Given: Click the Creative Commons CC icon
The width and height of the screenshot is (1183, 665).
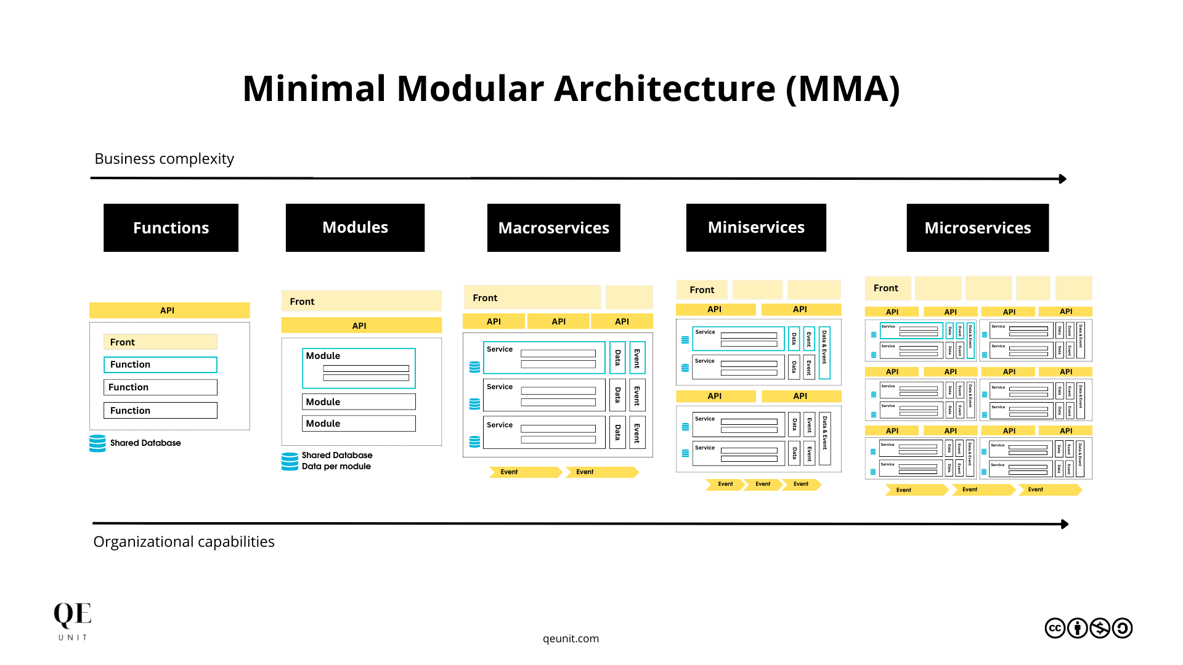Looking at the screenshot, I should point(1055,629).
